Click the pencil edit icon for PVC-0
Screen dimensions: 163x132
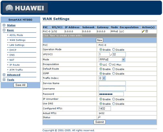(x=143, y=31)
